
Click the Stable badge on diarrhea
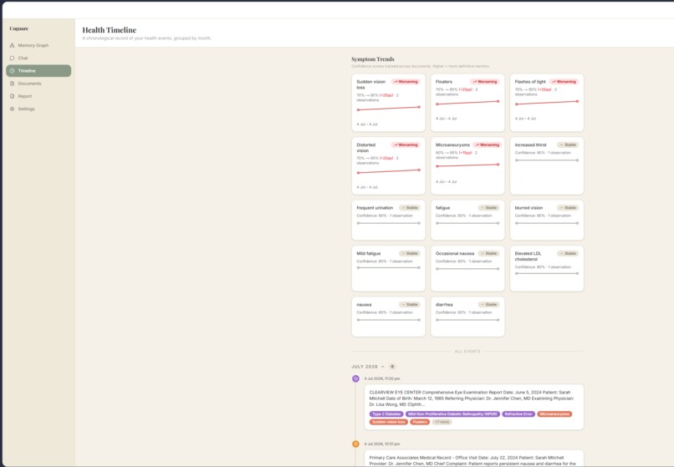pyautogui.click(x=488, y=305)
